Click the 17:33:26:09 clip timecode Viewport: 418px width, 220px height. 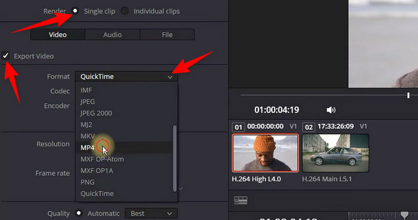[x=336, y=126]
